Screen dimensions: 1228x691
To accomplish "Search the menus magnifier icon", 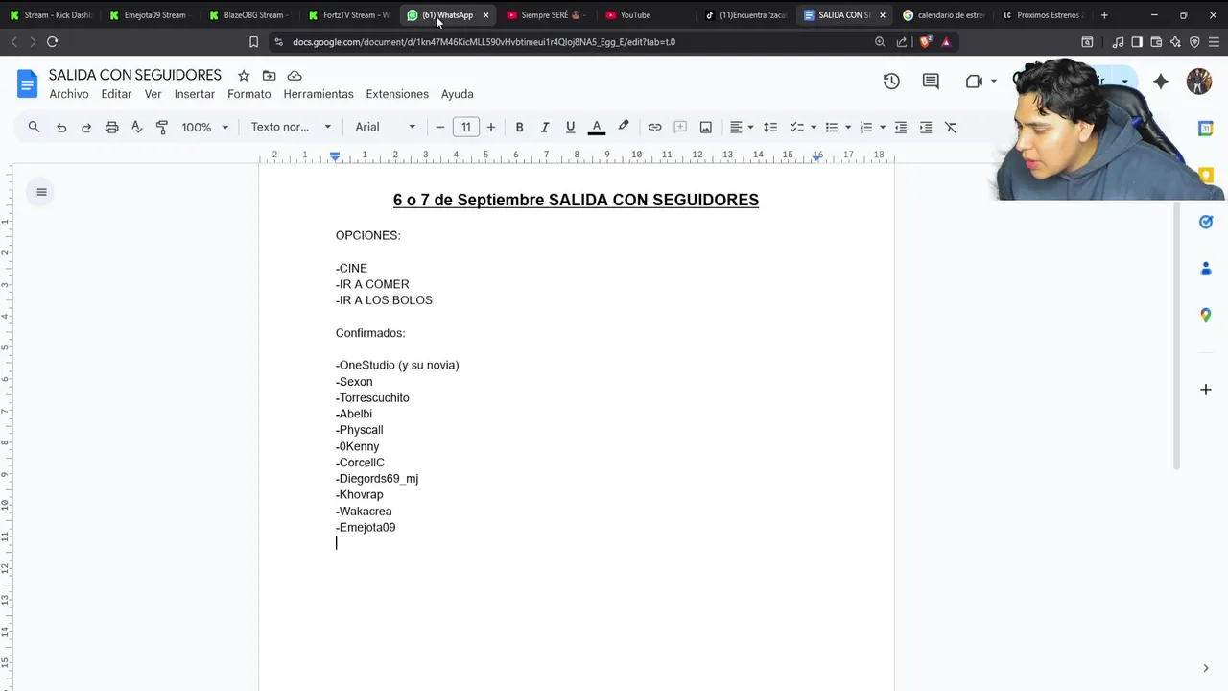I will click(34, 127).
